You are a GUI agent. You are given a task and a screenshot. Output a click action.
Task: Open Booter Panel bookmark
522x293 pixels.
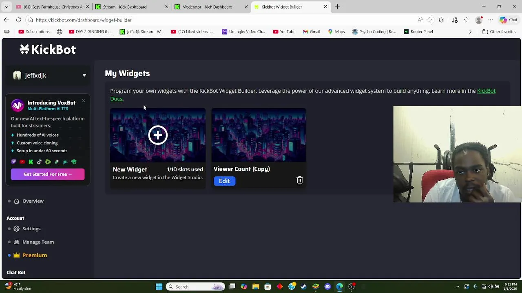(418, 32)
